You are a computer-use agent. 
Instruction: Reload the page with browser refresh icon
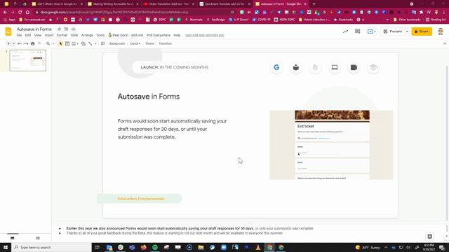click(20, 13)
